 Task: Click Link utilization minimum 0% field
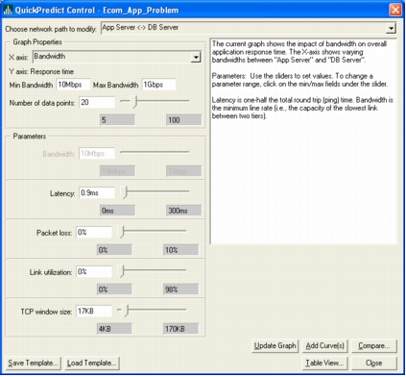tap(114, 289)
